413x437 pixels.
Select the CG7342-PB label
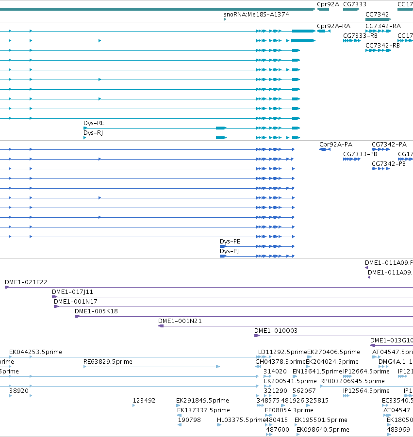click(388, 164)
